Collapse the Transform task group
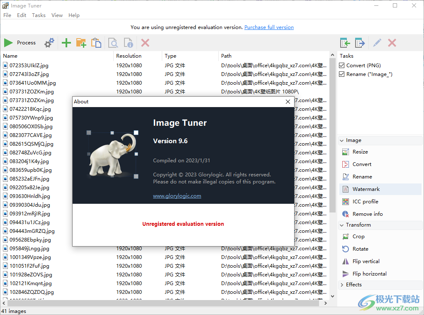 tap(342, 225)
